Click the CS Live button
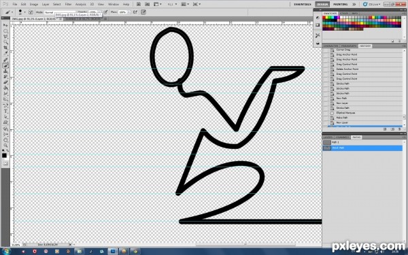 [x=372, y=4]
